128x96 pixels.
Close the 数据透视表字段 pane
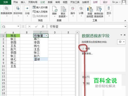click(x=125, y=35)
